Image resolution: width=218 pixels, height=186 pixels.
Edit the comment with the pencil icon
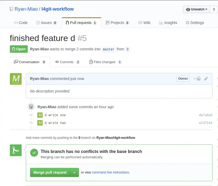(206, 79)
